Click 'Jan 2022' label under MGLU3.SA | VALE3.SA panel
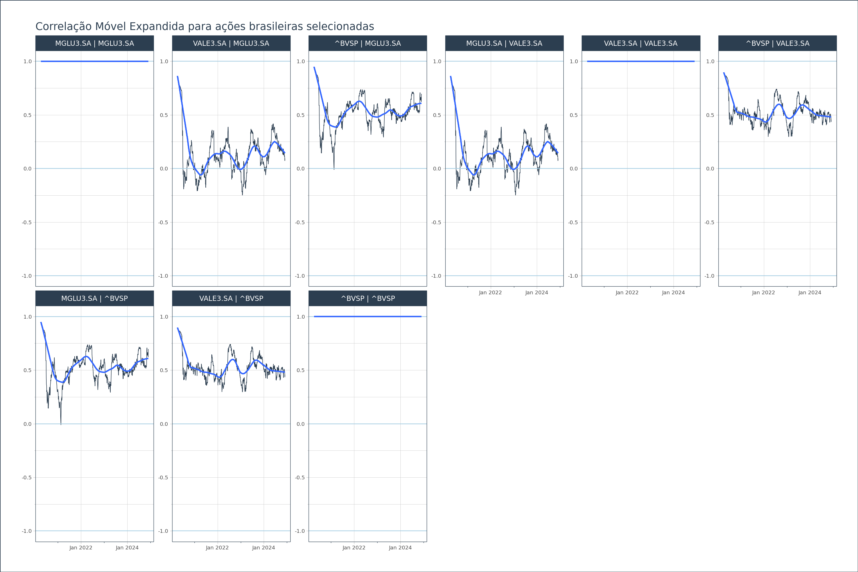Image resolution: width=858 pixels, height=572 pixels. pos(490,293)
